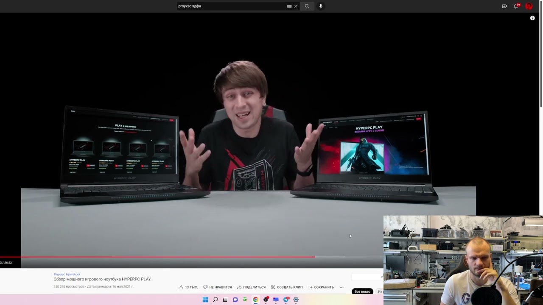This screenshot has width=543, height=305.
Task: Click the search input field
Action: click(232, 6)
